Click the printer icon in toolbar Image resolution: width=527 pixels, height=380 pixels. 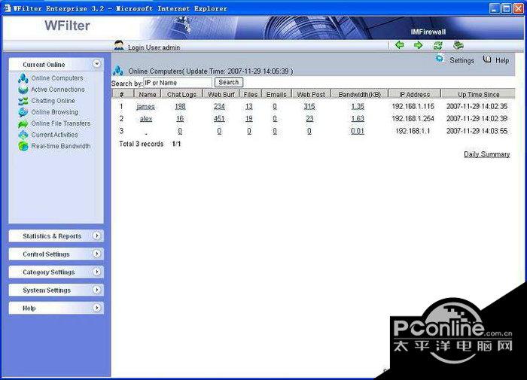coord(458,45)
